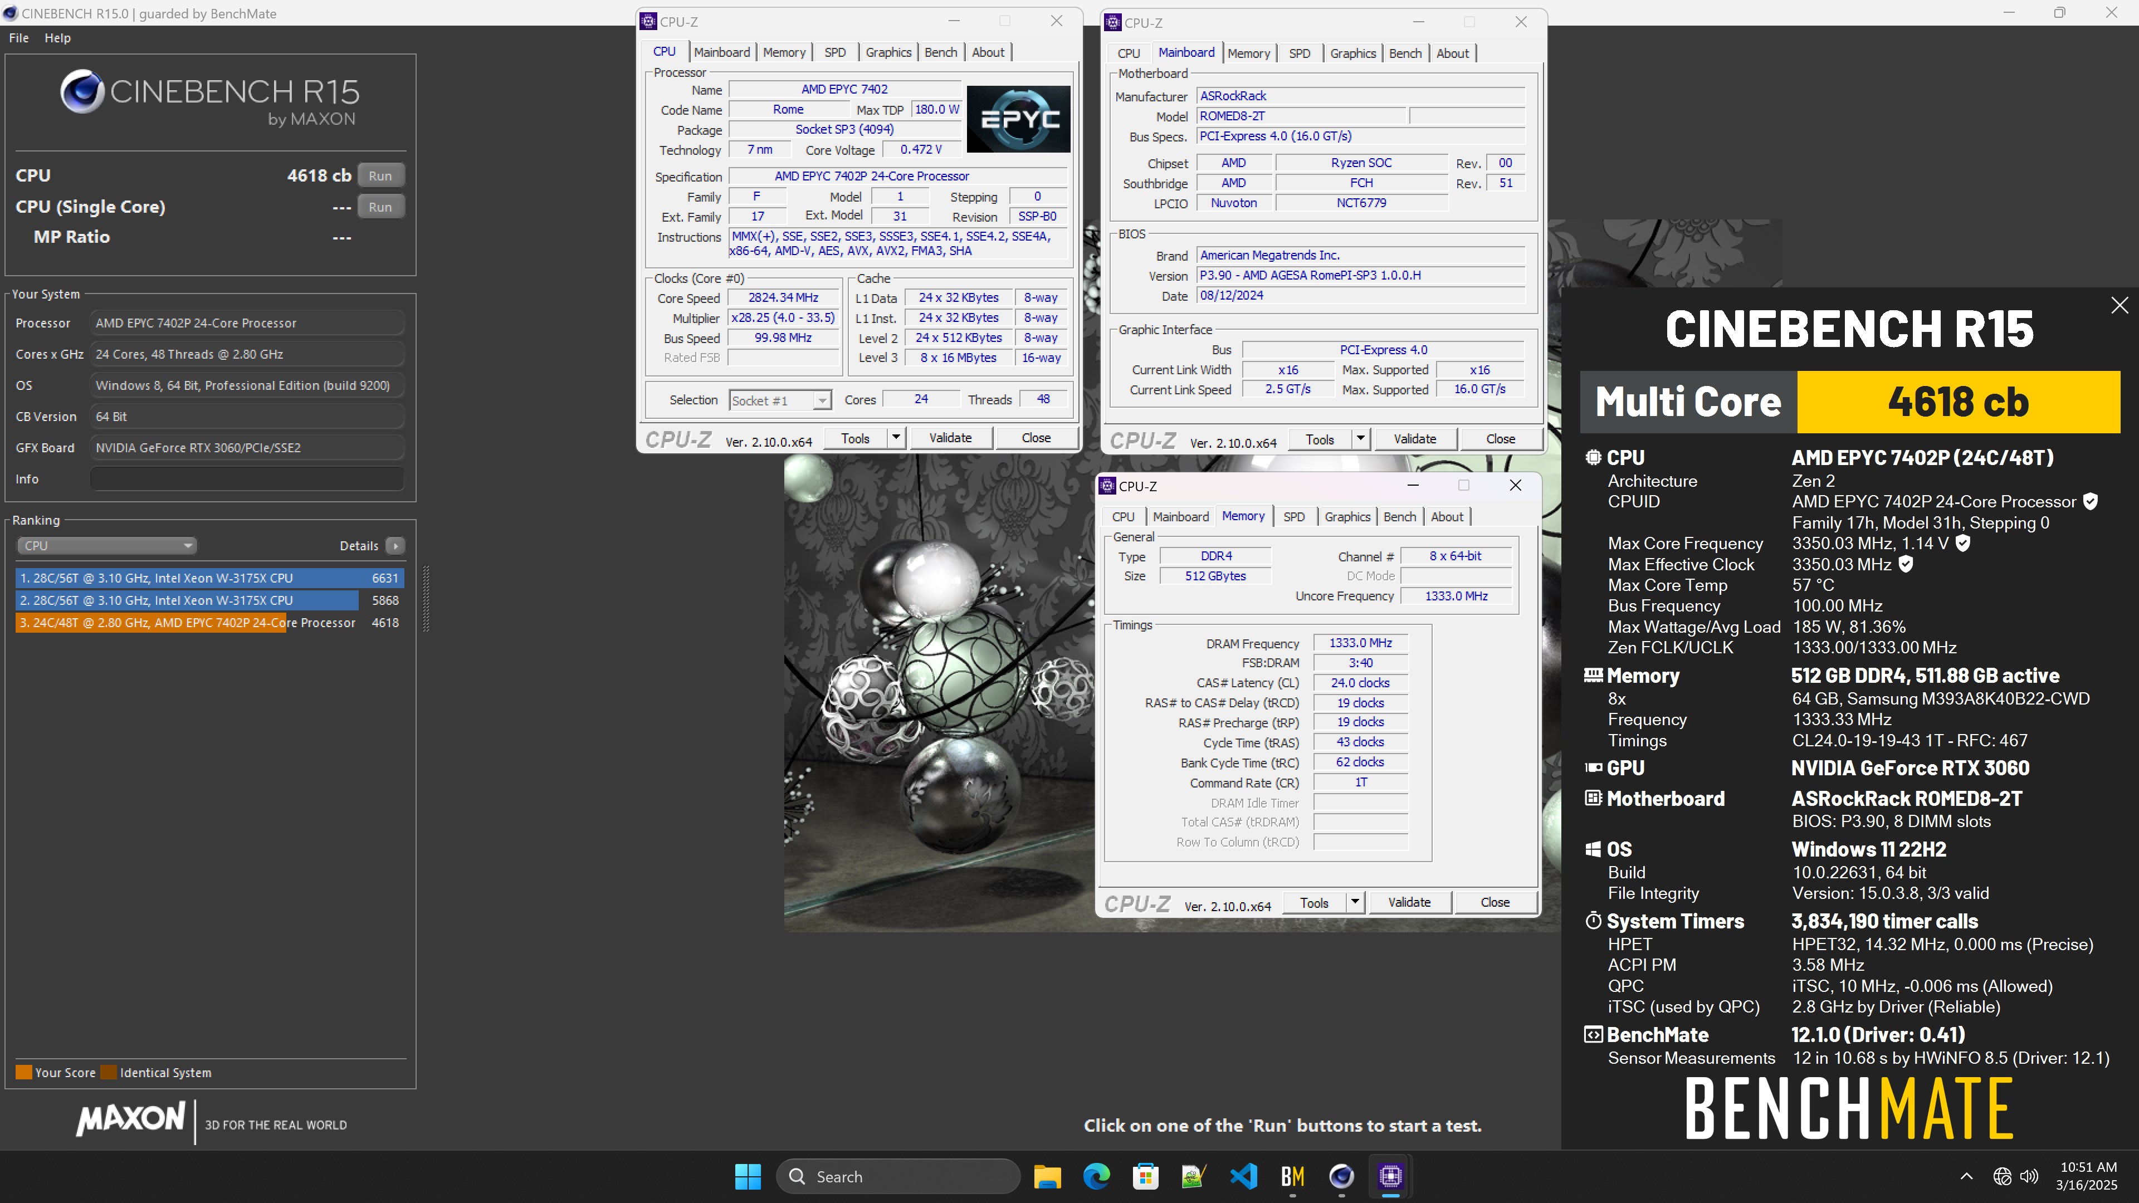
Task: Click Tools button in CPU window of CPU-Z
Action: click(x=855, y=438)
